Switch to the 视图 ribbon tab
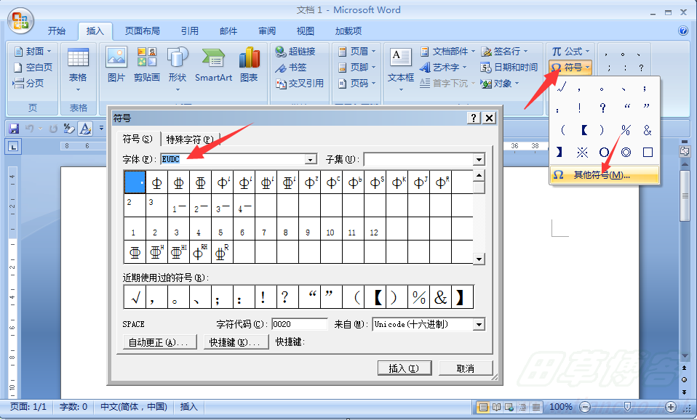Viewport: 697px width, 420px height. point(306,31)
